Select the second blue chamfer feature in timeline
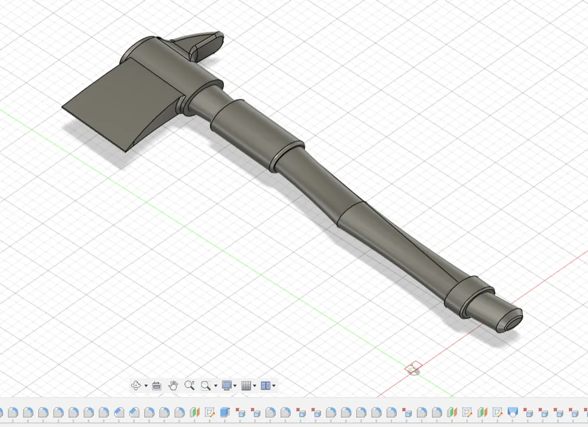The image size is (588, 427). pos(134,412)
